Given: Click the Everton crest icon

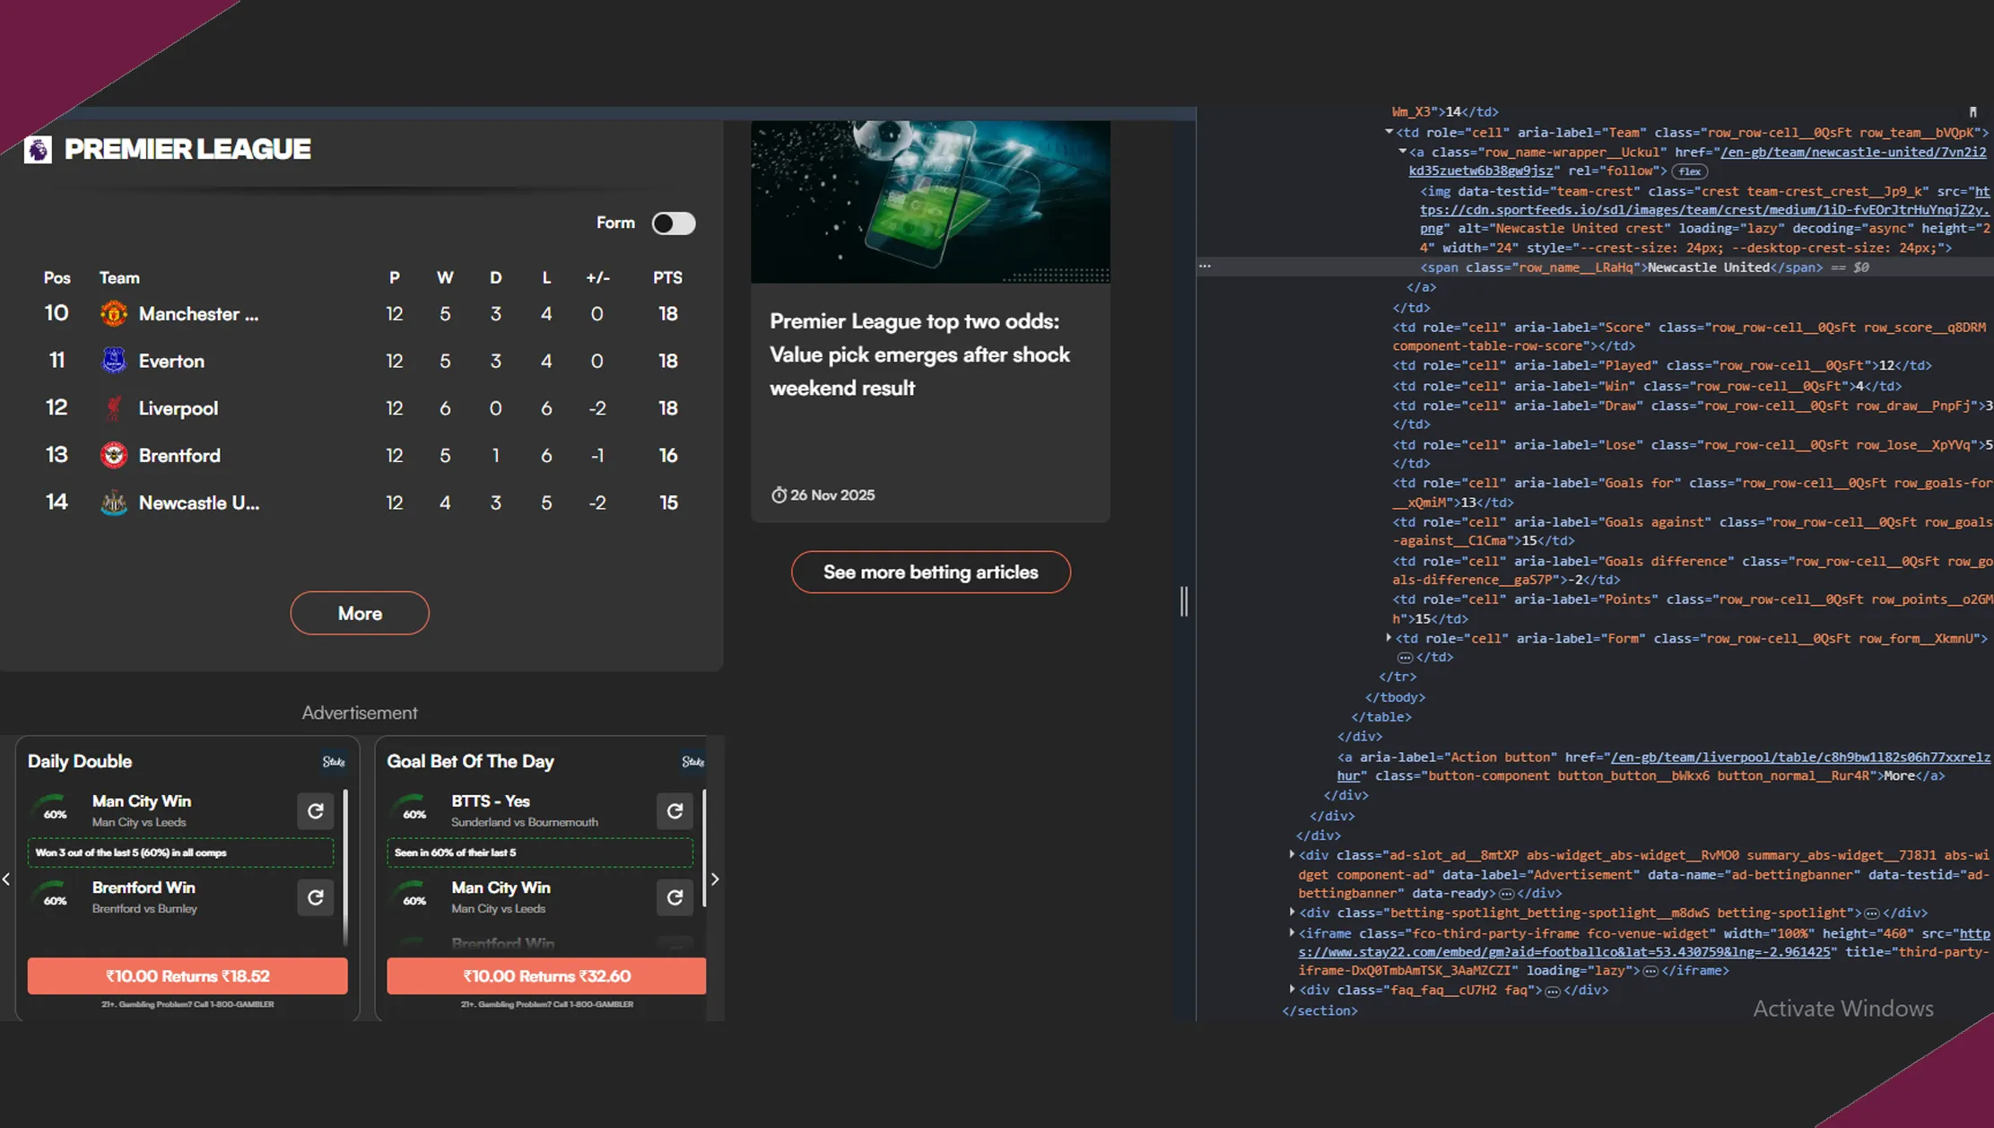Looking at the screenshot, I should coord(114,361).
